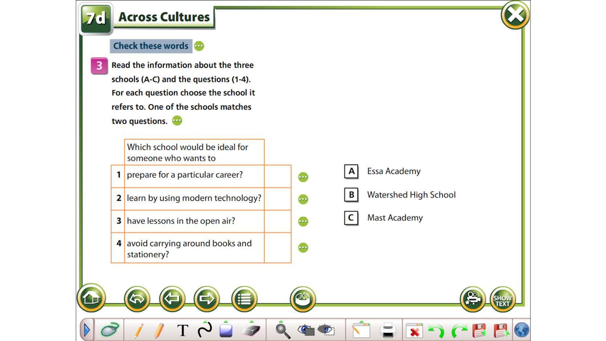Select the thin pencil tool
The image size is (606, 341).
tap(138, 330)
